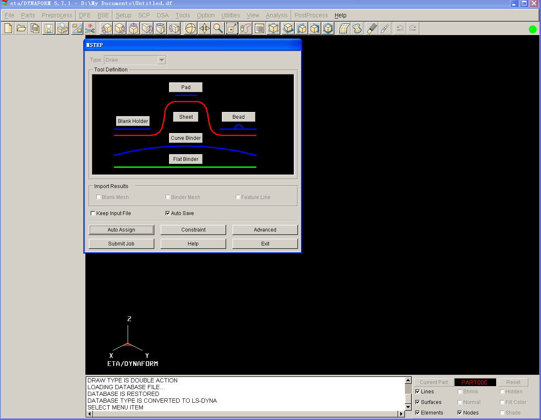Click the Import files stacked pages icon
This screenshot has height=420, width=541.
coord(35,28)
